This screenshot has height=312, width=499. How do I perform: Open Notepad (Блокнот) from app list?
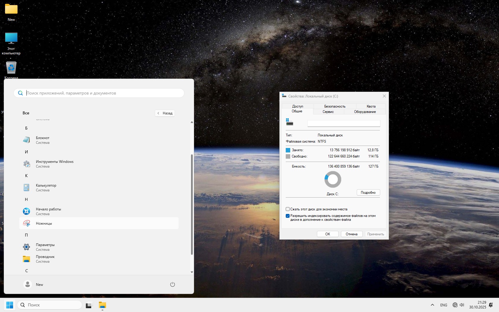[x=43, y=140]
